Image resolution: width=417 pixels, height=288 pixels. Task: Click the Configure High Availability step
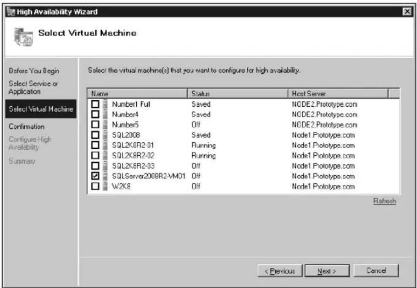coord(30,143)
